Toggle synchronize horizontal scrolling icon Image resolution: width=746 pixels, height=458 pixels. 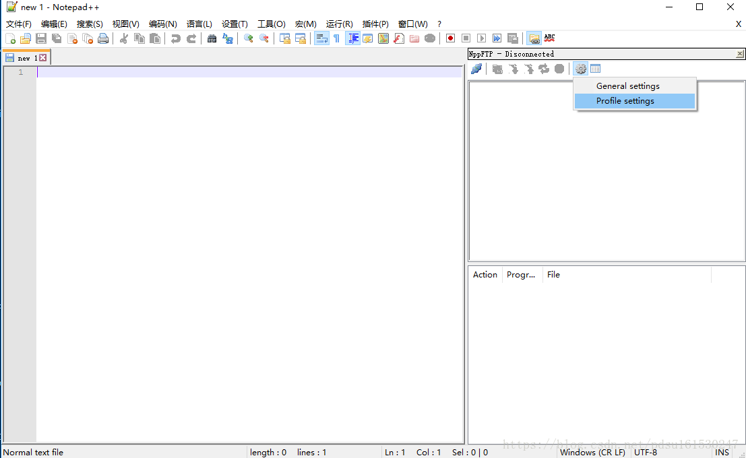(300, 38)
